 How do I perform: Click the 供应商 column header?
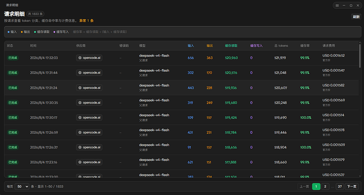coord(81,45)
